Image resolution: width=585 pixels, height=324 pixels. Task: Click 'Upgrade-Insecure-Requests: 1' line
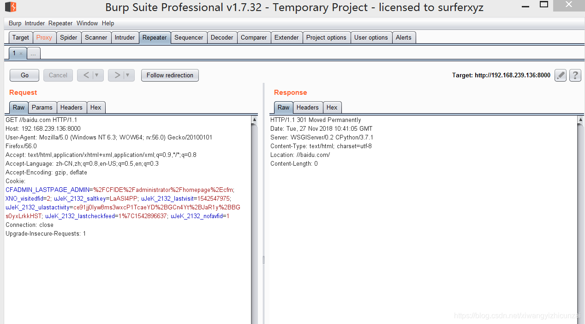pyautogui.click(x=46, y=233)
